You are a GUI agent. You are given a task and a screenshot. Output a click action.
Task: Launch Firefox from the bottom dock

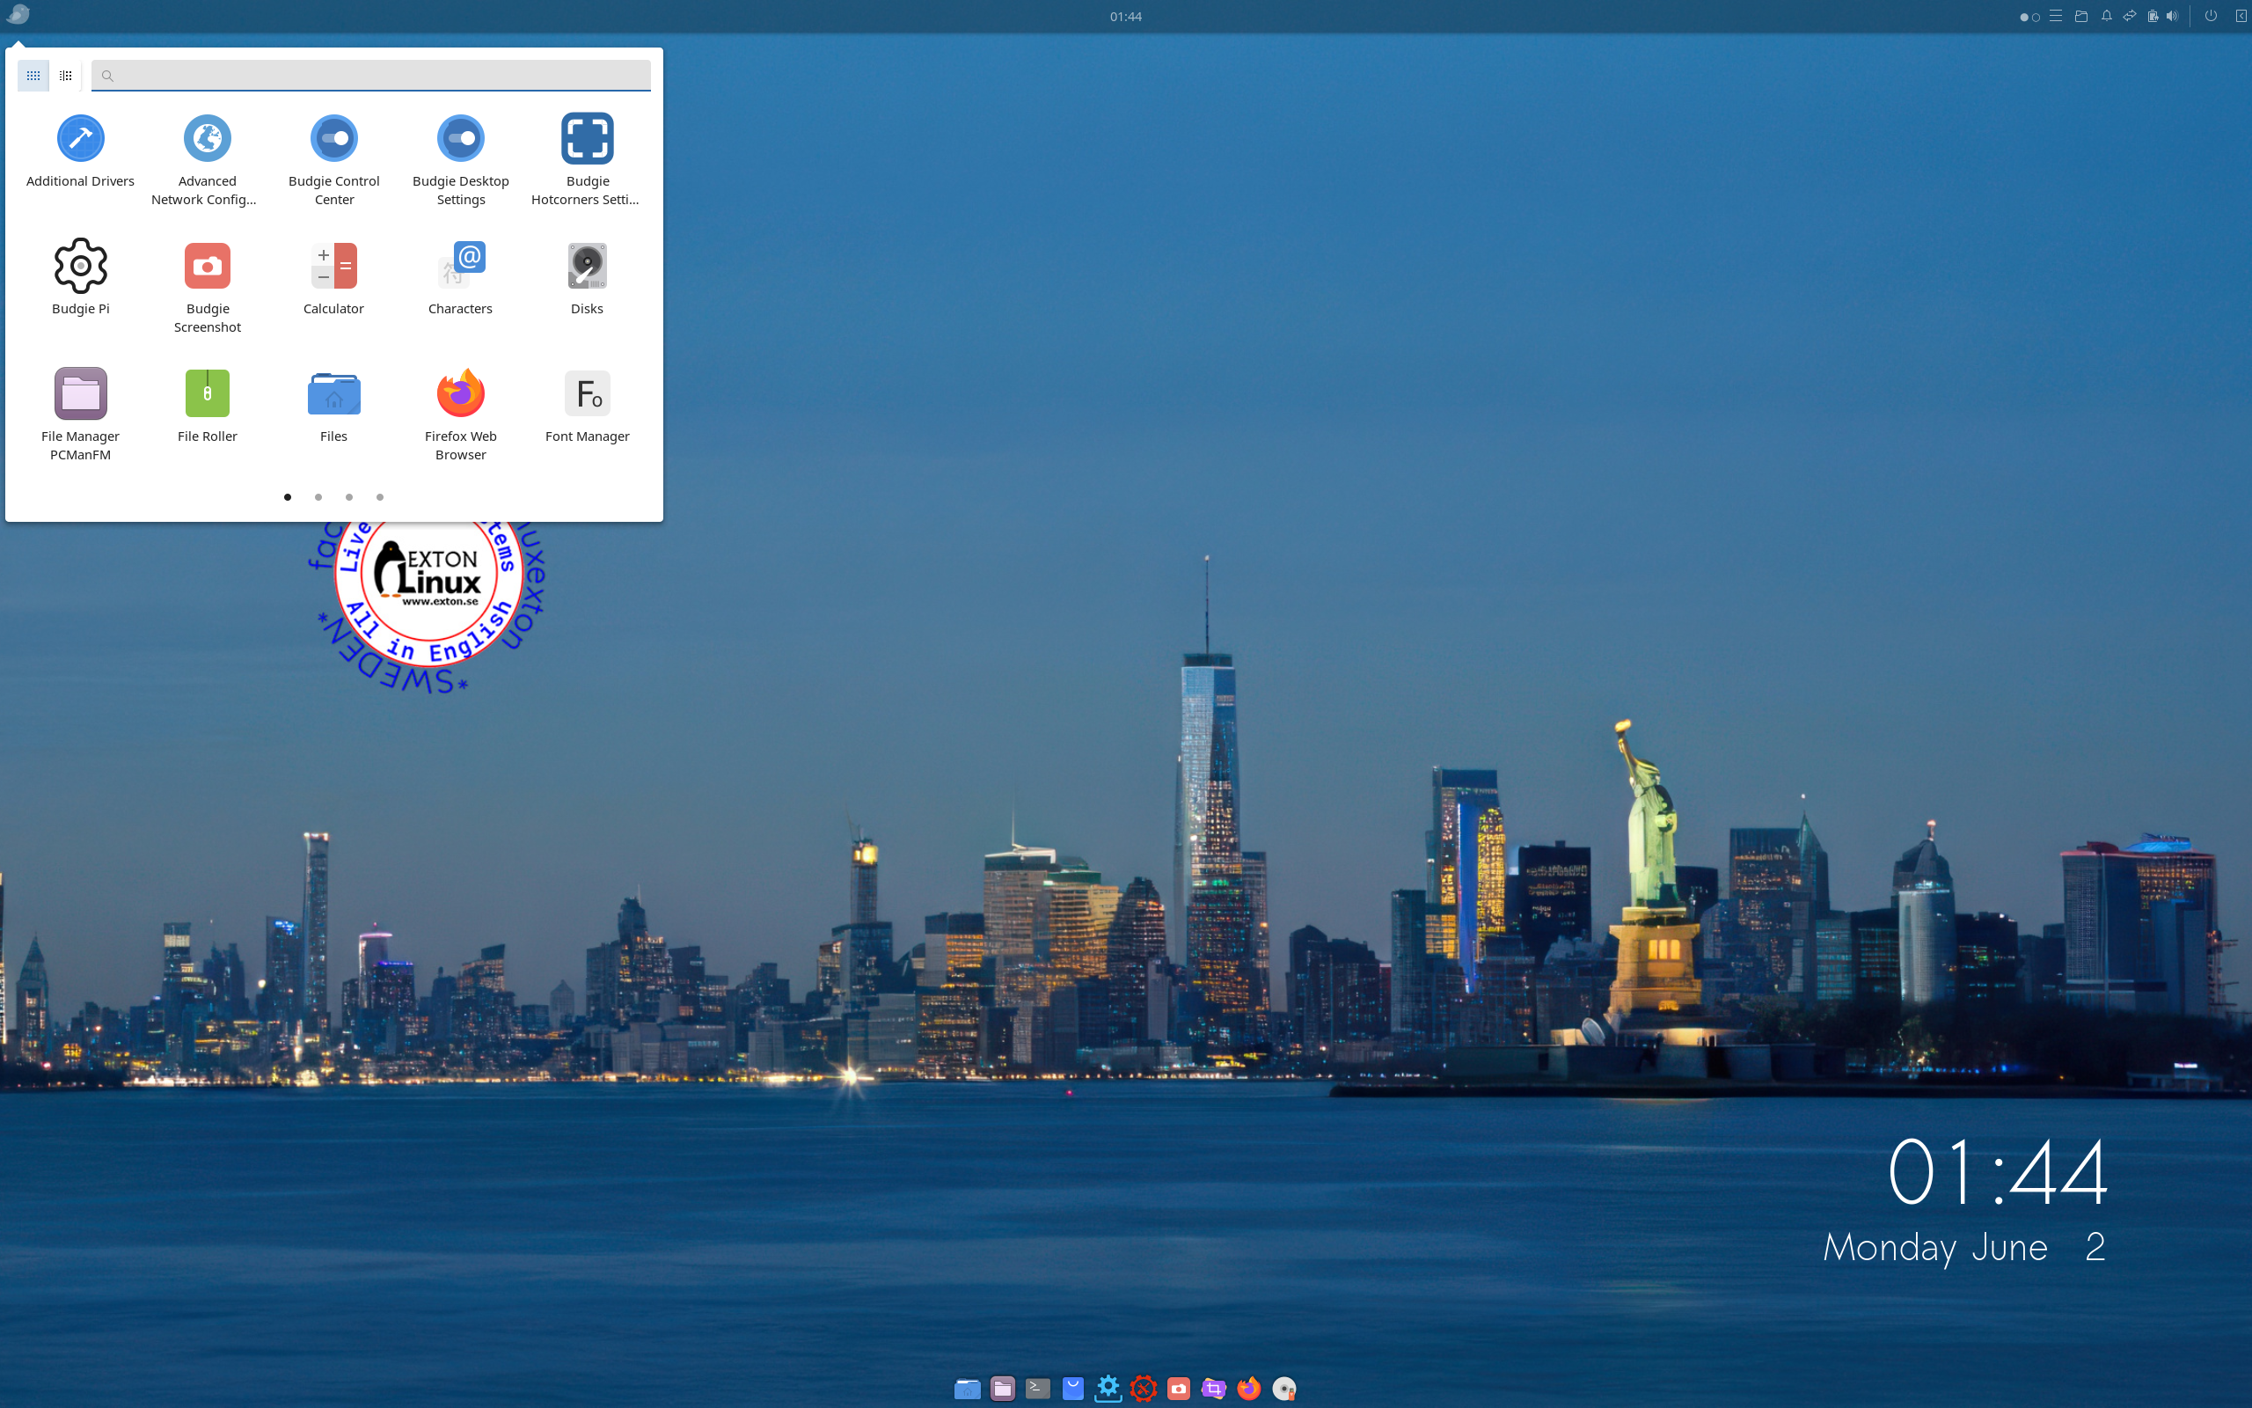pyautogui.click(x=1249, y=1389)
